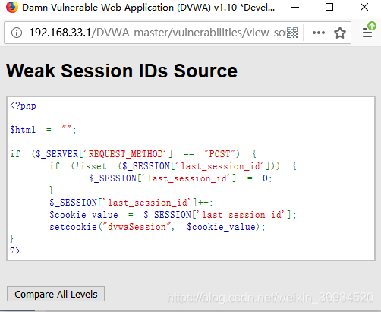Screen dimensions: 381x312
Task: Open the Firefox hamburger menu
Action: [367, 33]
